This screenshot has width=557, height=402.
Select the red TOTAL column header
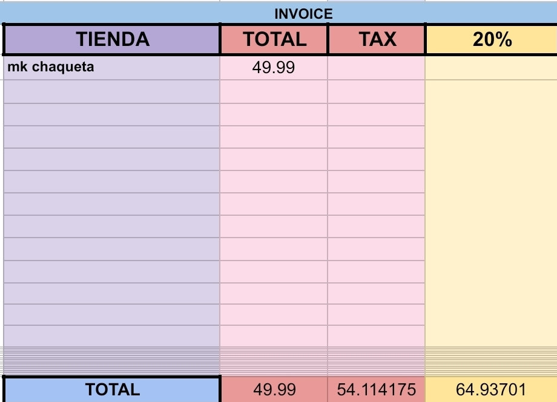[274, 40]
